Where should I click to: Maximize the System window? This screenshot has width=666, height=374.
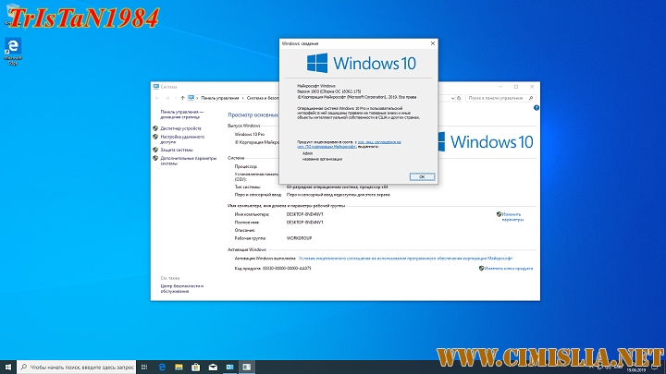click(516, 87)
